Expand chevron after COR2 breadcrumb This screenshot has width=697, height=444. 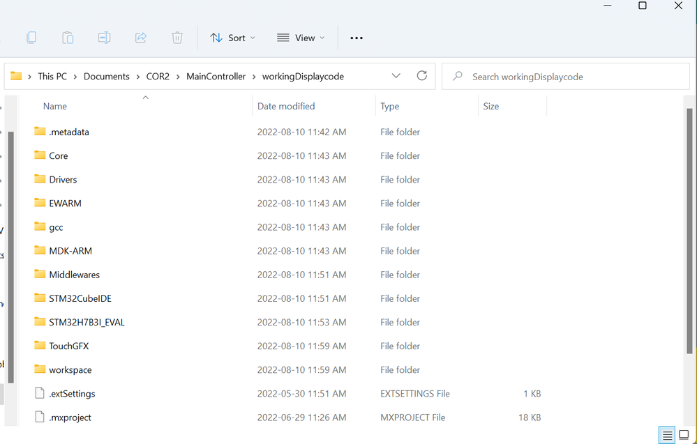point(178,77)
